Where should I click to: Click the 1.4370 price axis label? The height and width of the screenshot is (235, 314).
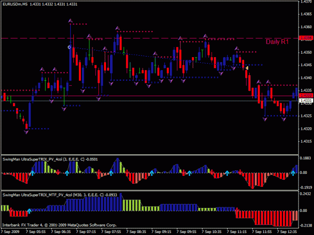pos(306,2)
